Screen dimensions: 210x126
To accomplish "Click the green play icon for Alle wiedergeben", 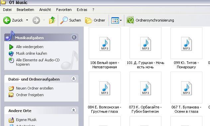I will (x=11, y=47).
